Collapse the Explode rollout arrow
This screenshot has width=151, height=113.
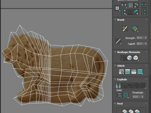click(115, 79)
